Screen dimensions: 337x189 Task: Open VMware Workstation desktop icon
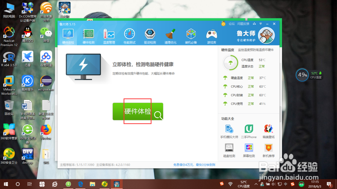pyautogui.click(x=9, y=85)
